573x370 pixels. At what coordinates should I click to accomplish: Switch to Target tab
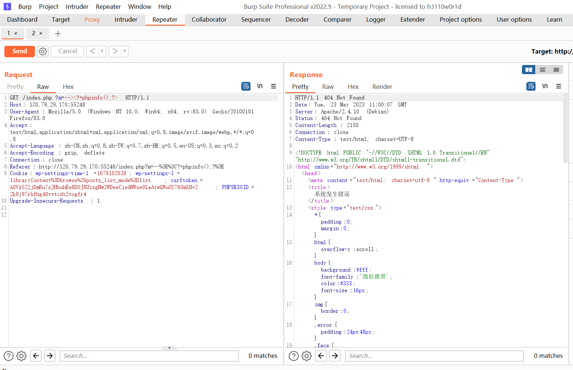point(61,19)
